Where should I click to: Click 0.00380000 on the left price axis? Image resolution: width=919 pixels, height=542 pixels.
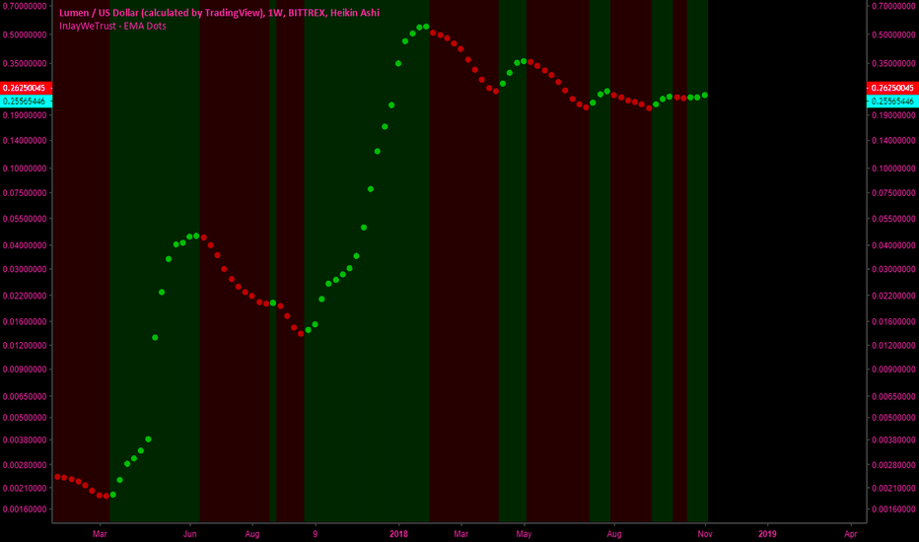(25, 440)
